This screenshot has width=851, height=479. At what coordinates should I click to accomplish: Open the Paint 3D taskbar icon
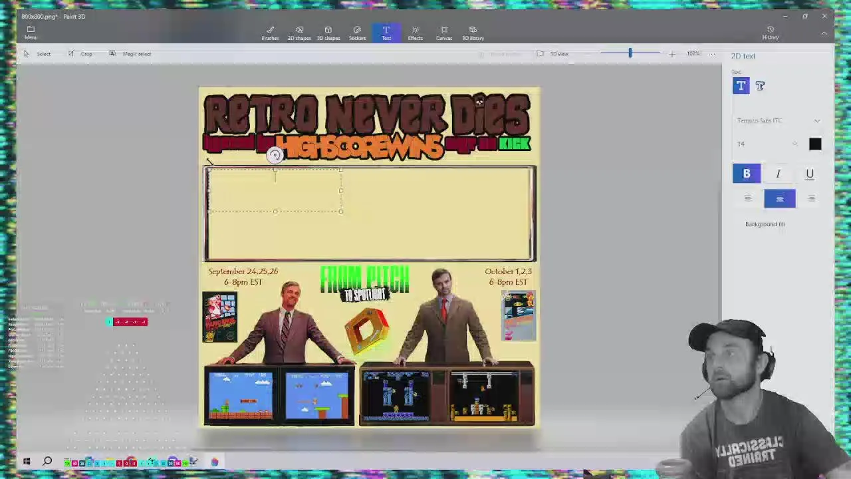pyautogui.click(x=215, y=461)
